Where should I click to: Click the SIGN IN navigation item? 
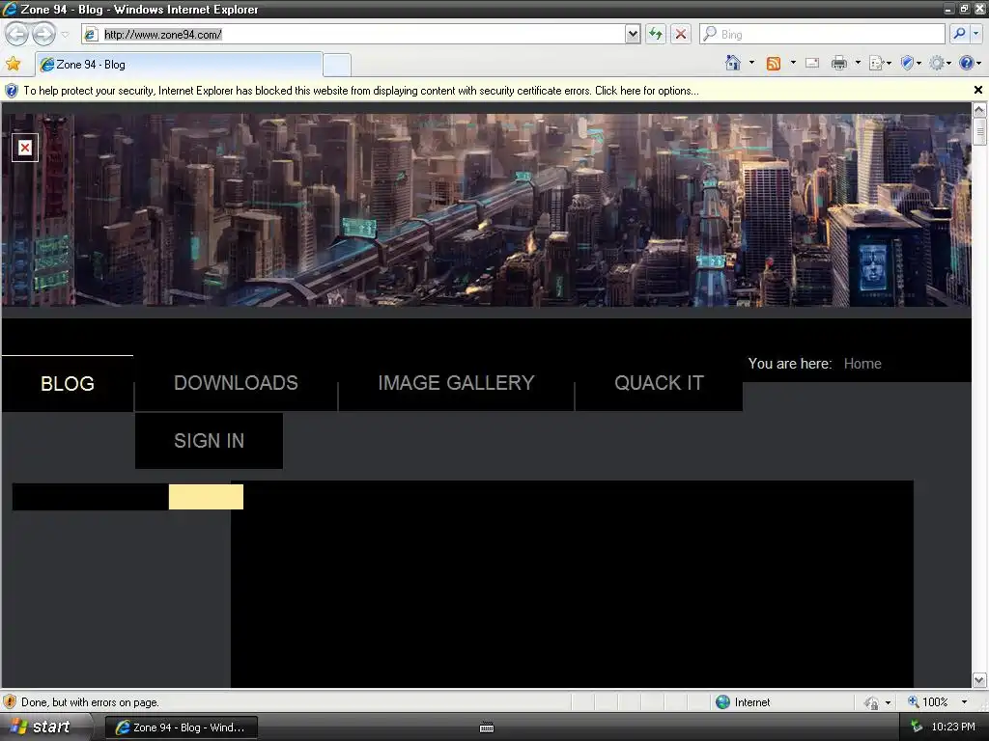coord(209,441)
